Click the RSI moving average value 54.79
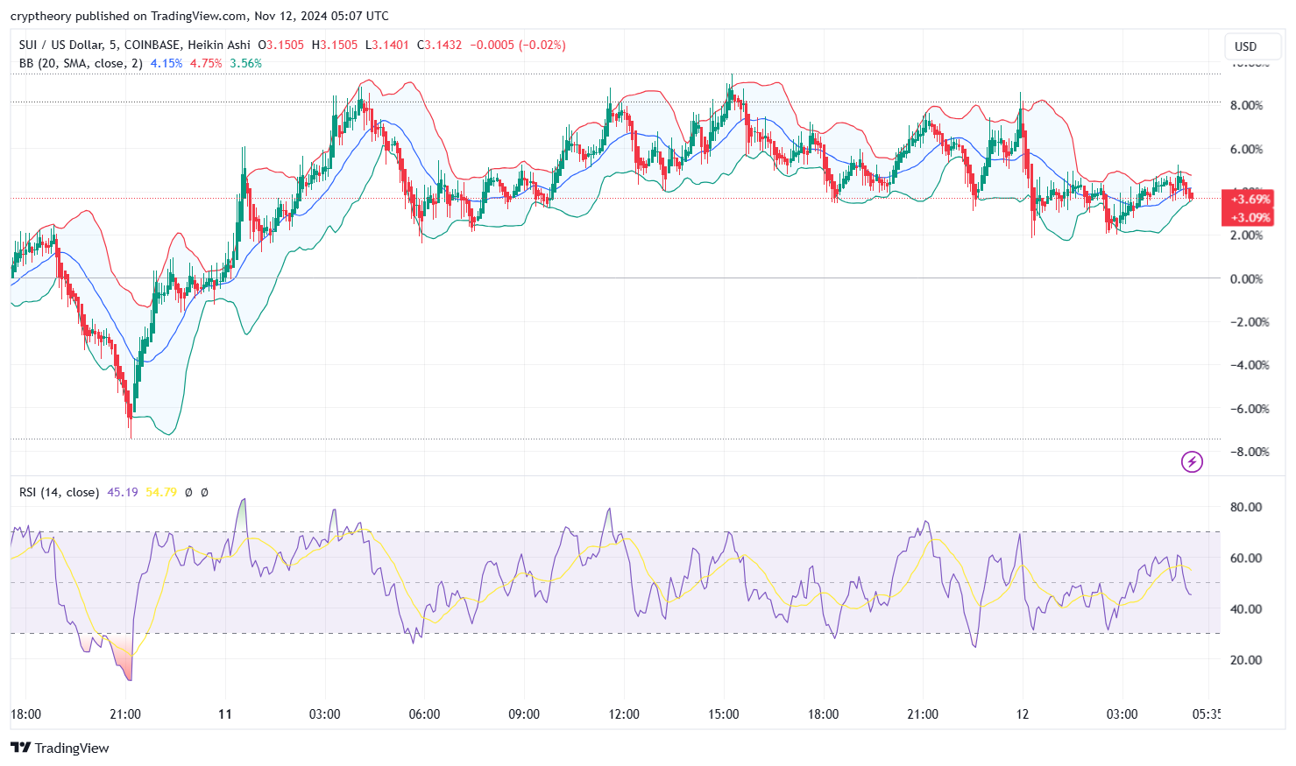 (x=161, y=492)
